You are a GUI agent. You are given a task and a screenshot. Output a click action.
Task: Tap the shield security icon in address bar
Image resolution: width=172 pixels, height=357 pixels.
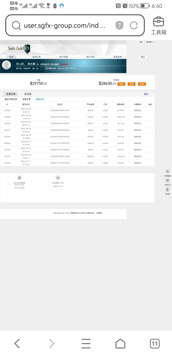(x=119, y=25)
